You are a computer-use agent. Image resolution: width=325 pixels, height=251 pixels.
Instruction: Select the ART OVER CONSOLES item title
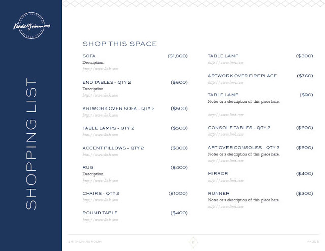click(243, 148)
